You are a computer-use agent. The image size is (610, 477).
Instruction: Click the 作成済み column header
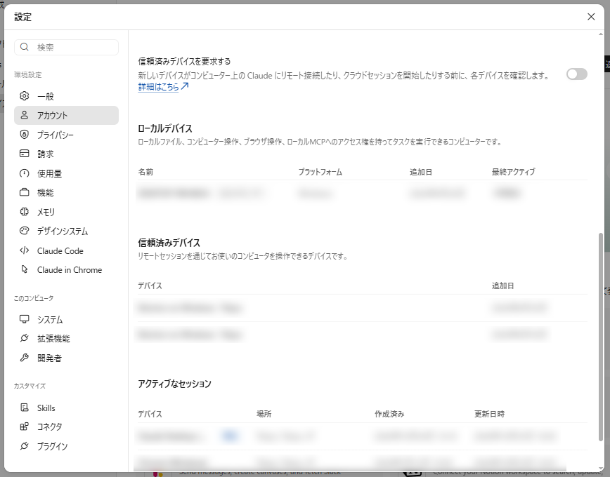tap(389, 414)
